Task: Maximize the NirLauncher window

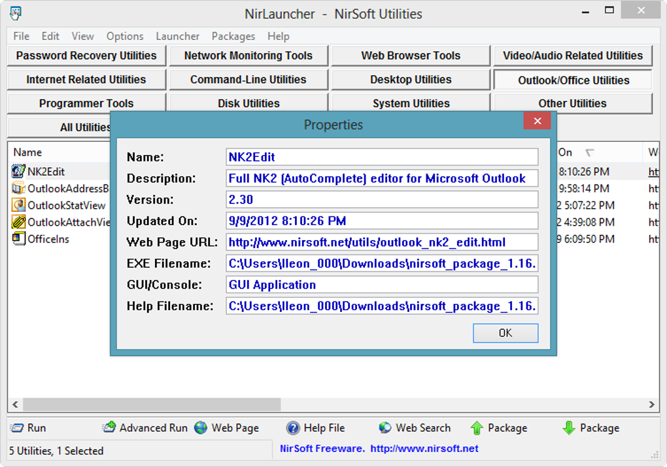Action: pyautogui.click(x=609, y=10)
